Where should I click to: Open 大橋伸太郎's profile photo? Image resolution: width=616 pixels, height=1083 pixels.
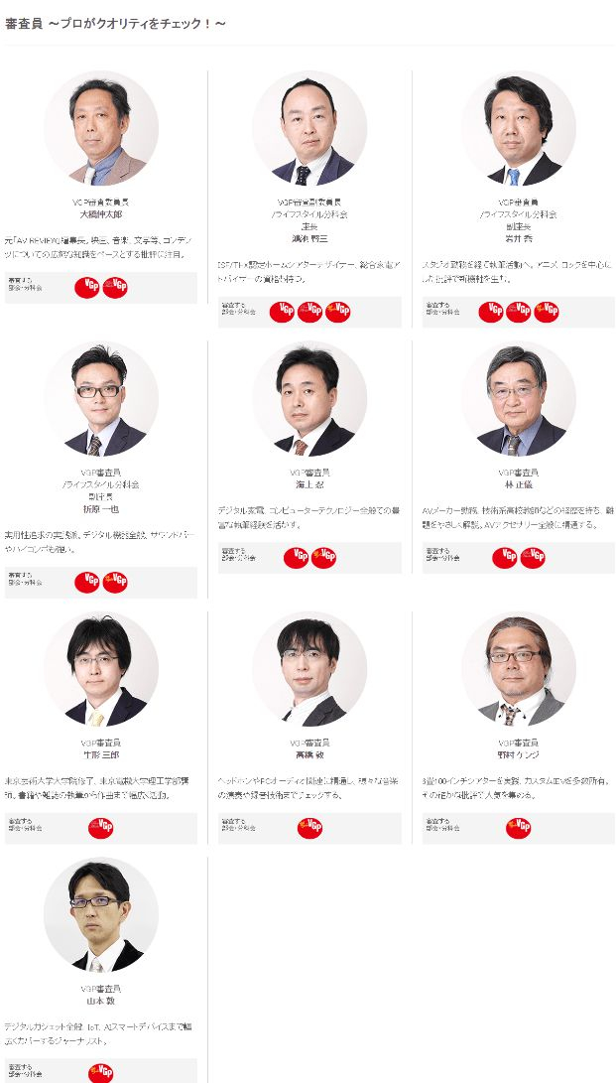(x=101, y=128)
